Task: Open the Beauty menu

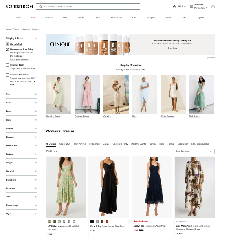Action: click(81, 18)
